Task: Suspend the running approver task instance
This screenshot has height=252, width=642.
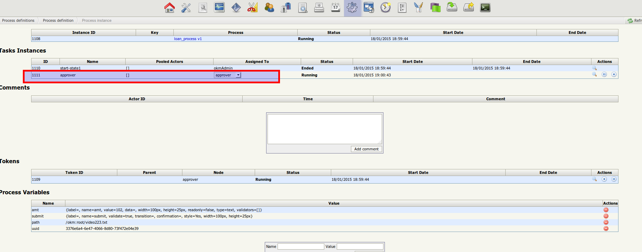Action: point(604,75)
